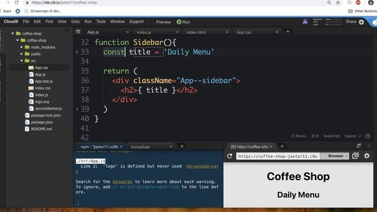377x212 pixels.
Task: Close the npm terminal tab
Action: click(x=121, y=147)
